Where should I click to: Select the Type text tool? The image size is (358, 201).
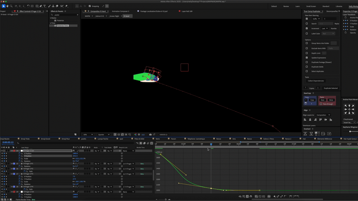(x=45, y=6)
